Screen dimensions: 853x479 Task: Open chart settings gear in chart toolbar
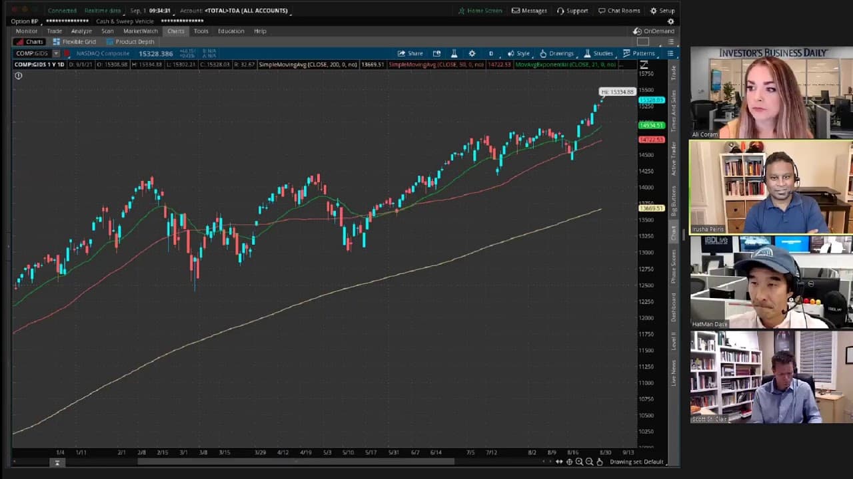472,53
